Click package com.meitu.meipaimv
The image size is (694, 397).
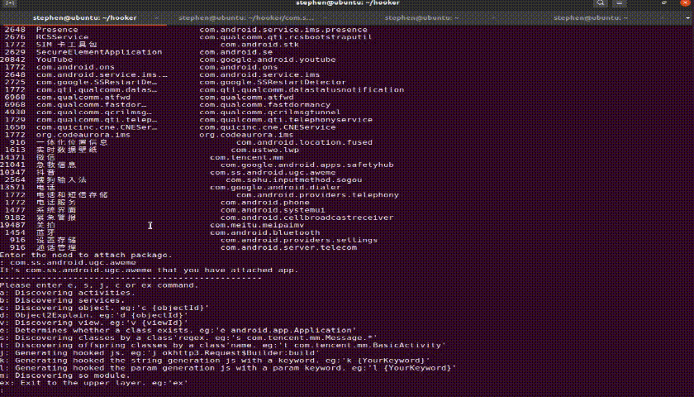257,225
